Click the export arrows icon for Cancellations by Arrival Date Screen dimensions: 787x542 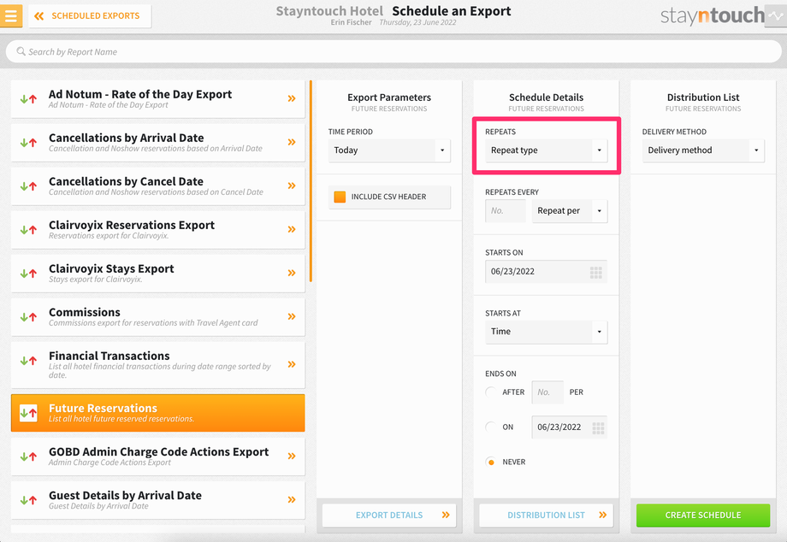point(28,143)
